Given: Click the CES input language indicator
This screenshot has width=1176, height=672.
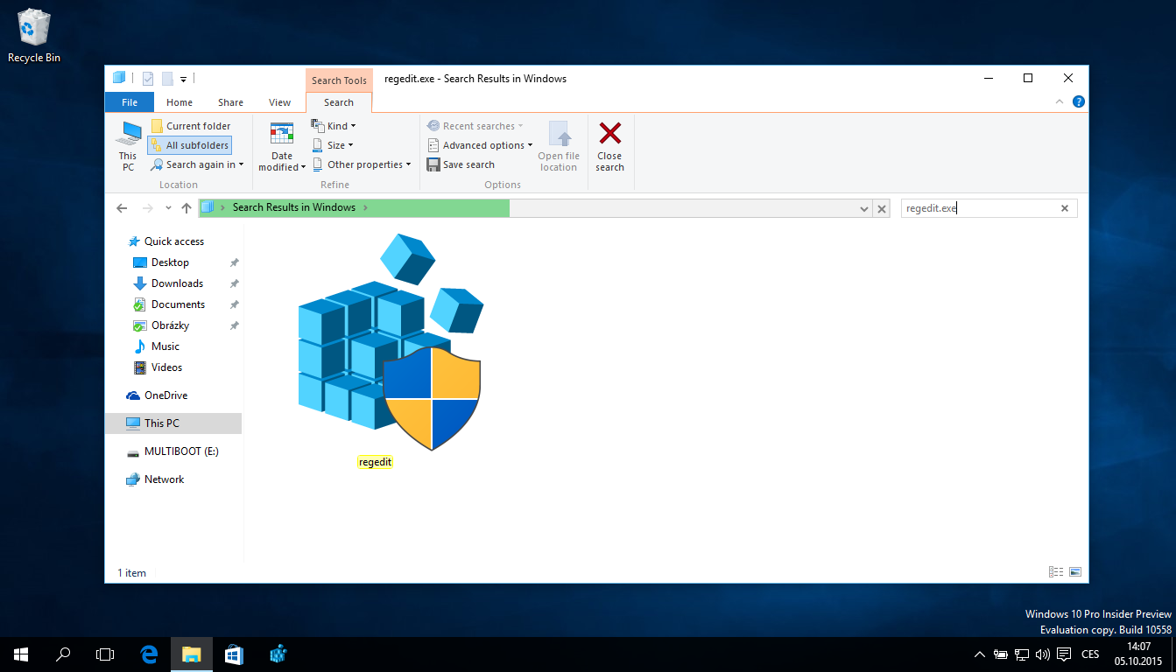Looking at the screenshot, I should [1090, 654].
